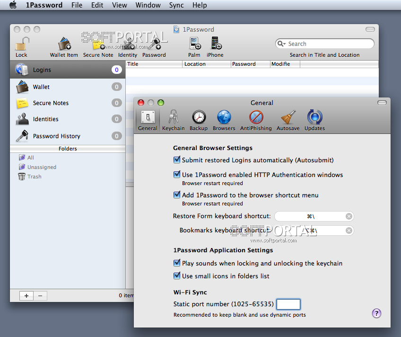The width and height of the screenshot is (401, 337).
Task: Select the All folder
Action: (x=26, y=158)
